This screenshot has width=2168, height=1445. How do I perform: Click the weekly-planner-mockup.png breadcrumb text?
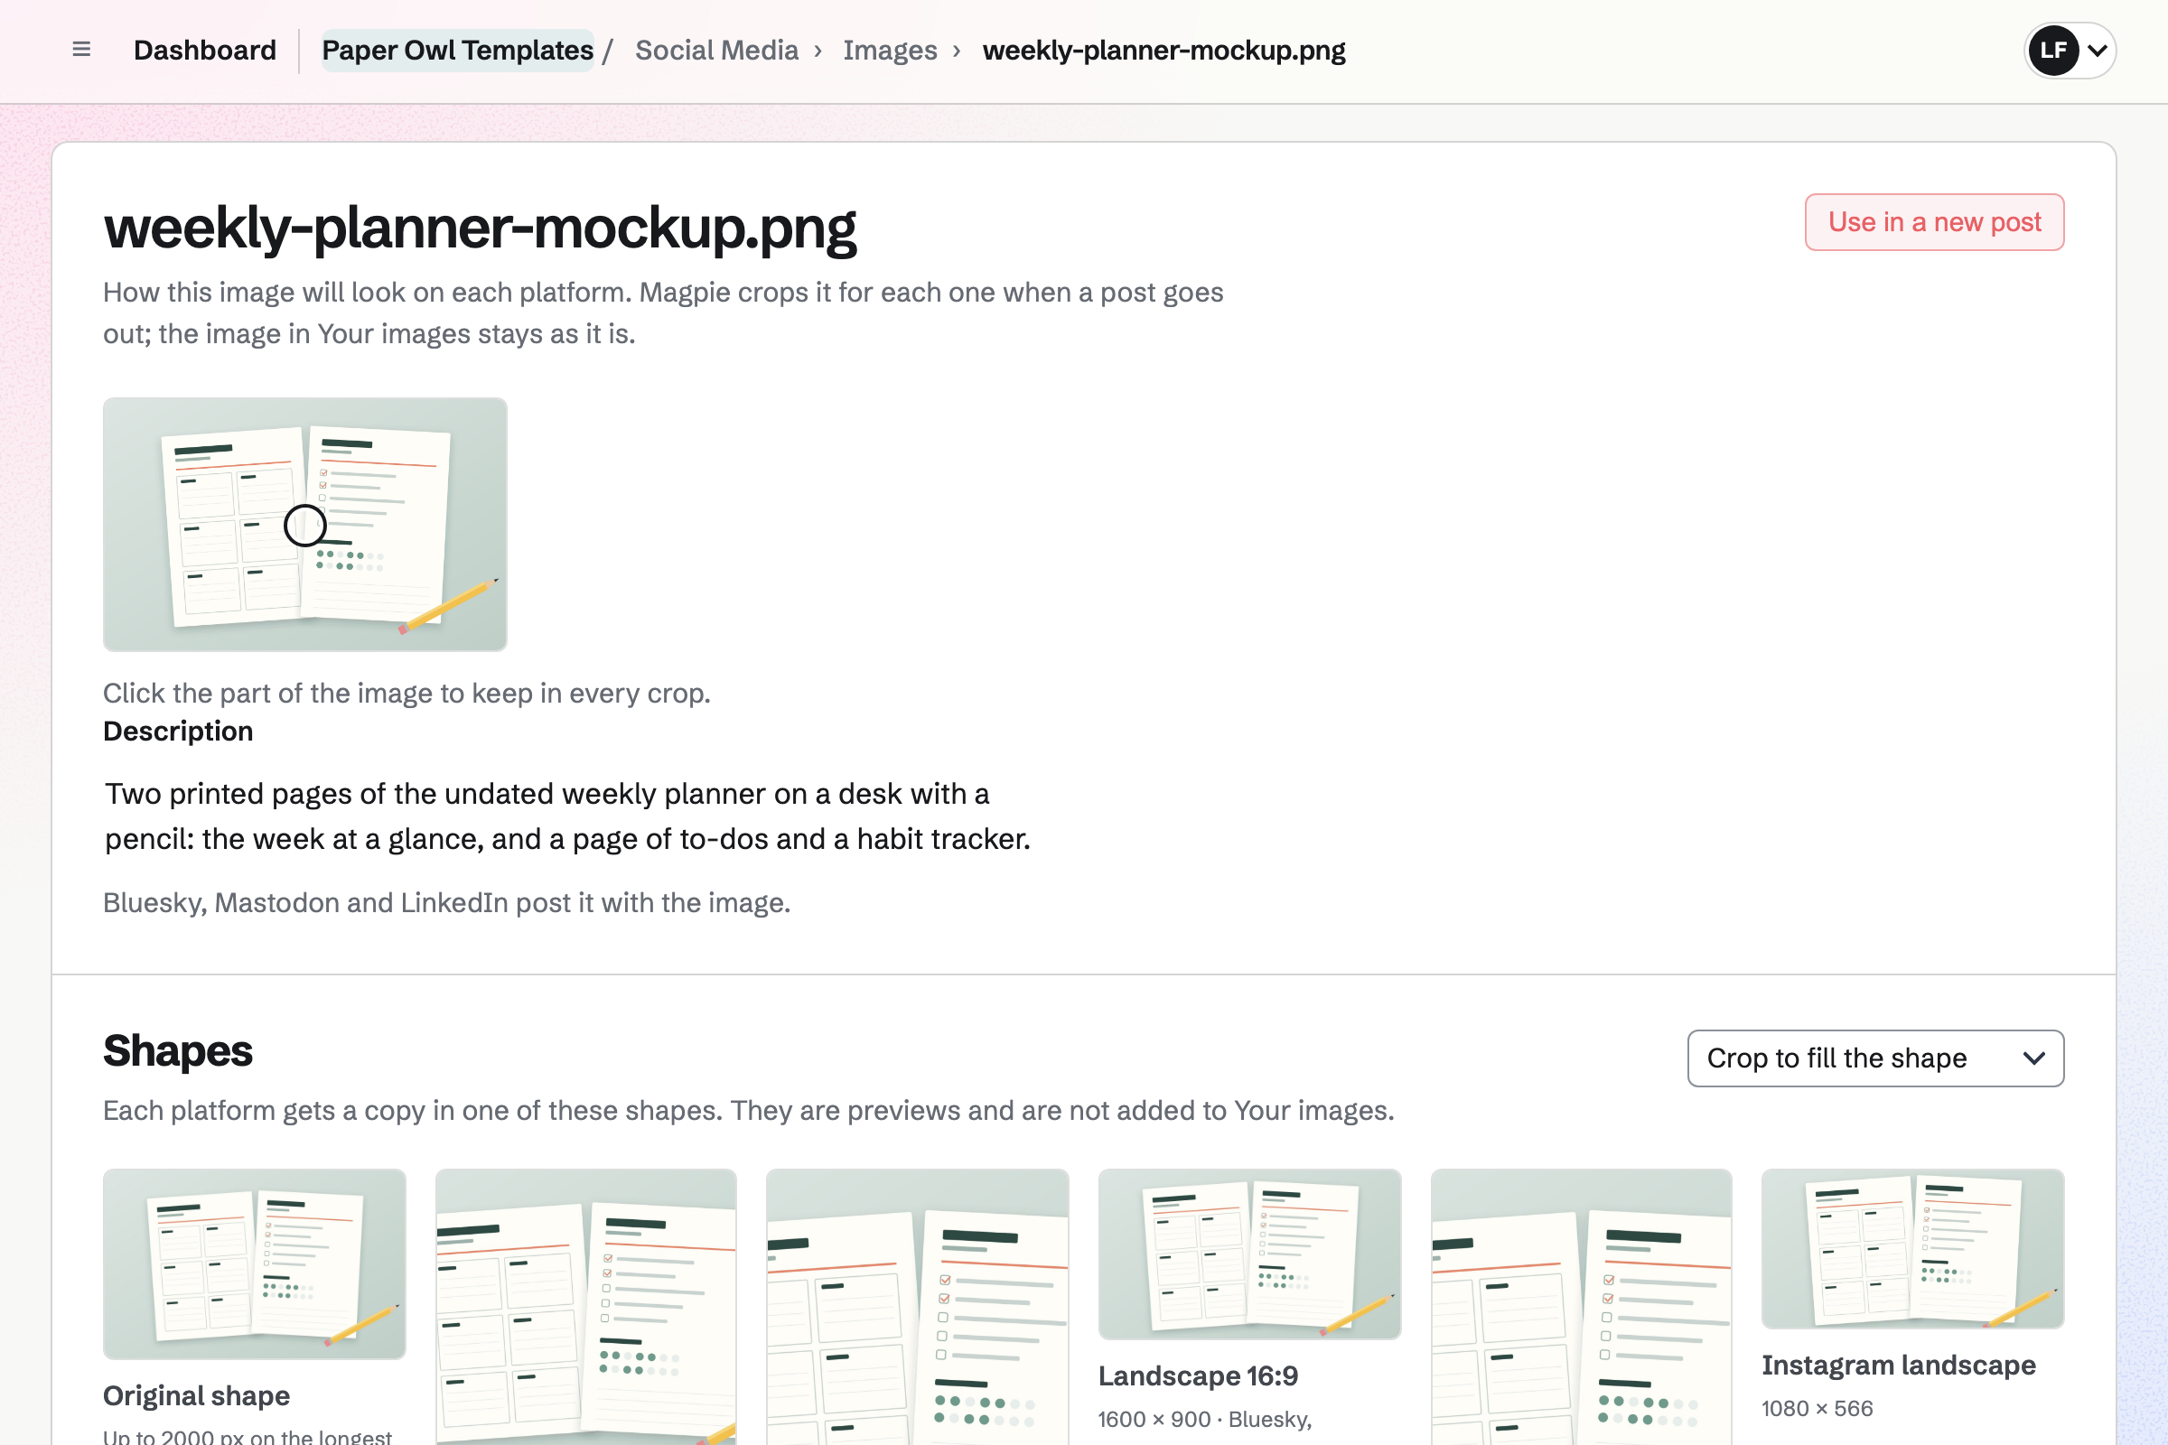pyautogui.click(x=1163, y=50)
